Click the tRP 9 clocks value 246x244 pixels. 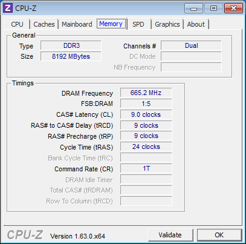146,136
